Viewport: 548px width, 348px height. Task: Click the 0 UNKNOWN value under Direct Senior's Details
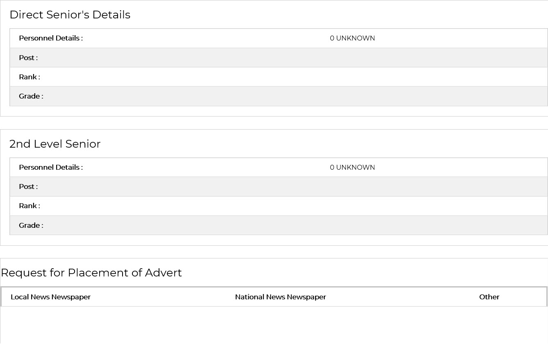(352, 38)
